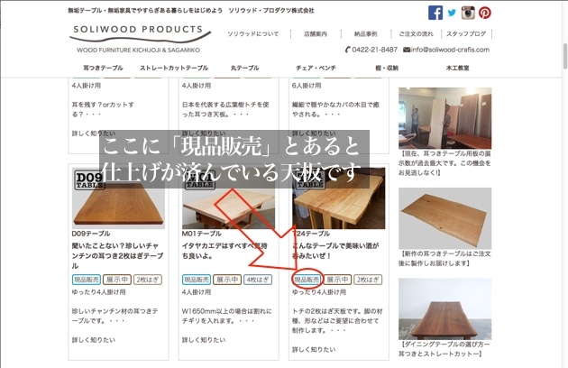The image size is (568, 368).
Task: Click the M01テーブル title
Action: [x=201, y=234]
